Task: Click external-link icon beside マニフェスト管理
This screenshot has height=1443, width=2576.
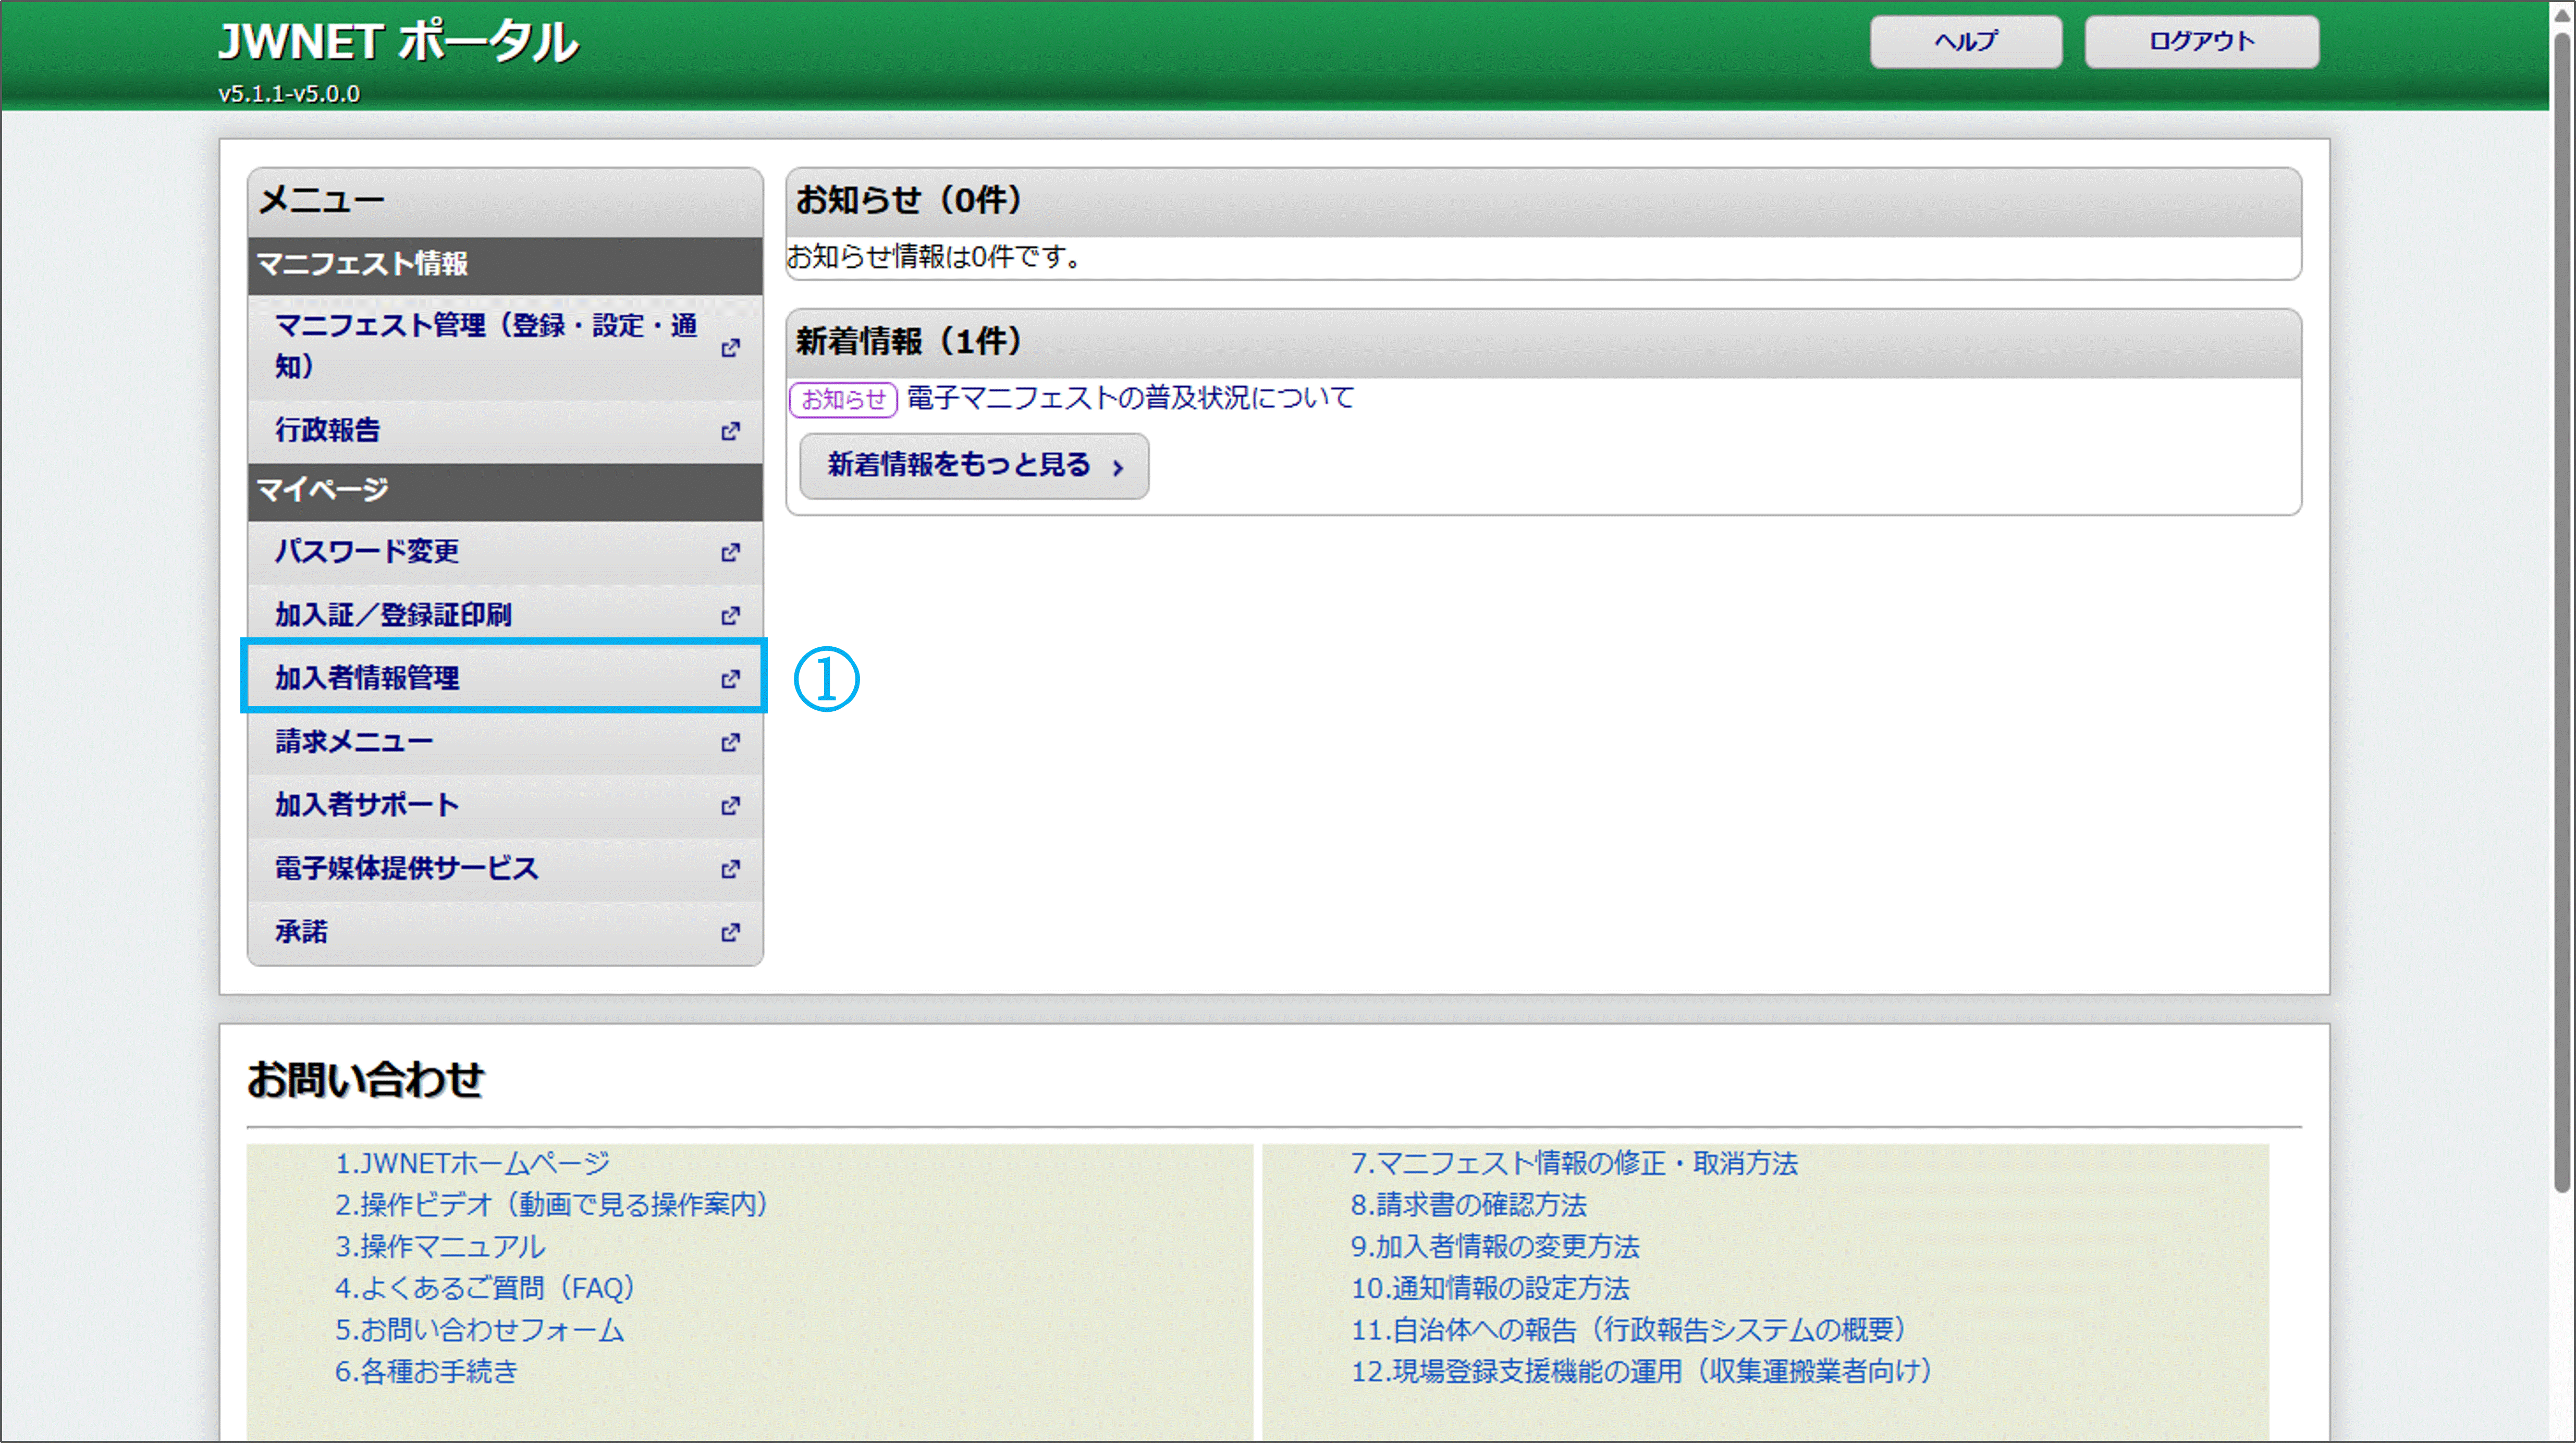Action: [730, 347]
